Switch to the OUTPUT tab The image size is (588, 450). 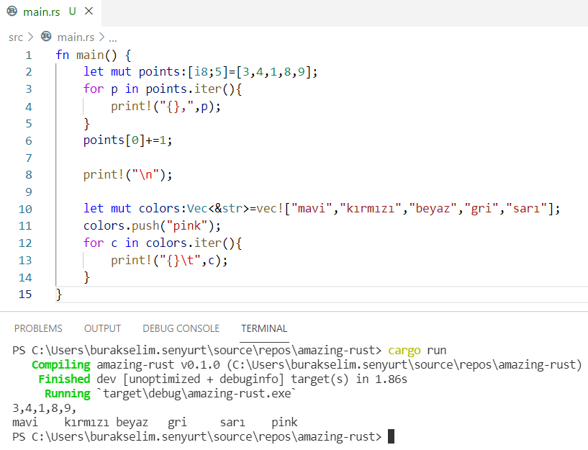(x=102, y=328)
